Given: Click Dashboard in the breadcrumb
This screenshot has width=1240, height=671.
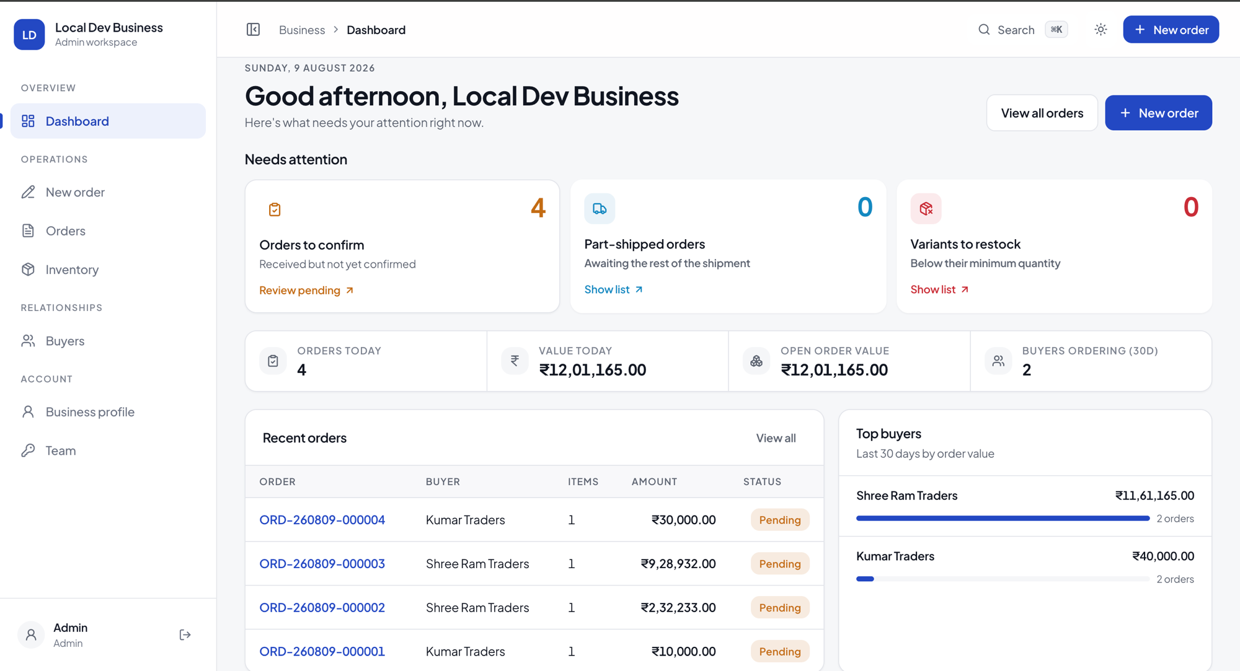Looking at the screenshot, I should 376,30.
